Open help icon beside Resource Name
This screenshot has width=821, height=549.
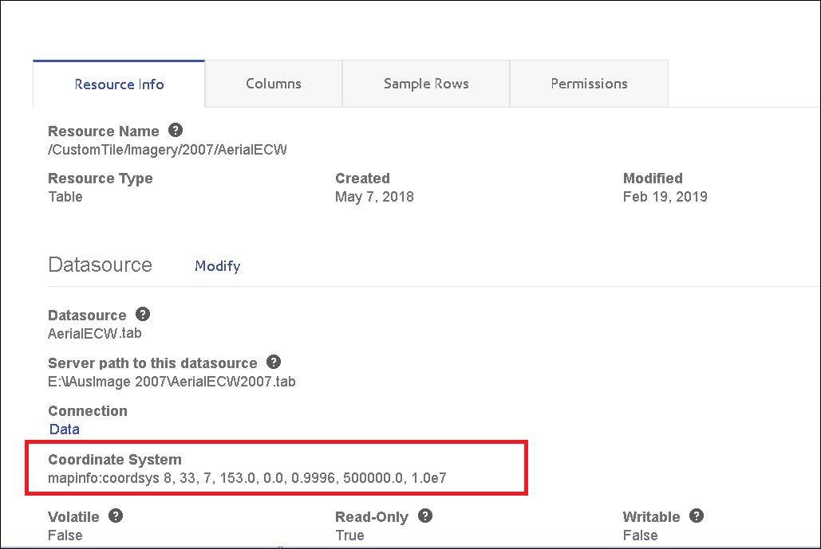click(x=176, y=130)
